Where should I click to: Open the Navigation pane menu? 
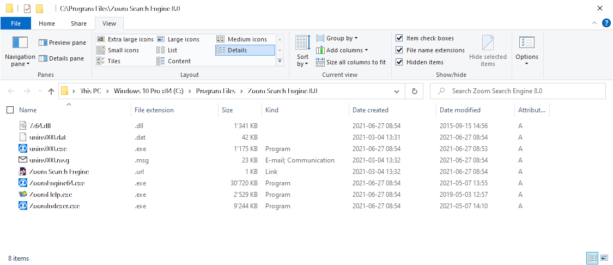(x=20, y=51)
